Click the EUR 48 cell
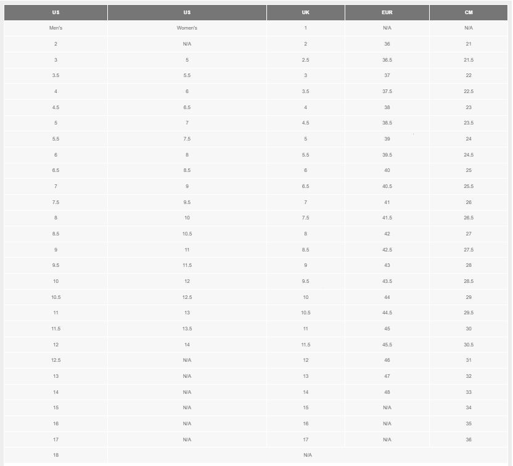Viewport: 513px width, 466px height. (x=387, y=392)
